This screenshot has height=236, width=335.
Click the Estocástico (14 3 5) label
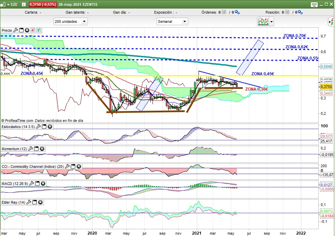coord(18,127)
